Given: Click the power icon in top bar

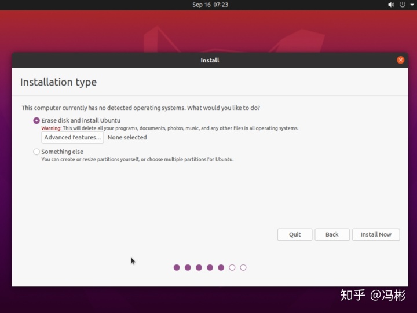Looking at the screenshot, I should pyautogui.click(x=403, y=5).
